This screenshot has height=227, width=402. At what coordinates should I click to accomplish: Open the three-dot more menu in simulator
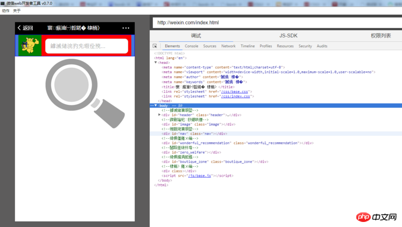click(x=126, y=28)
